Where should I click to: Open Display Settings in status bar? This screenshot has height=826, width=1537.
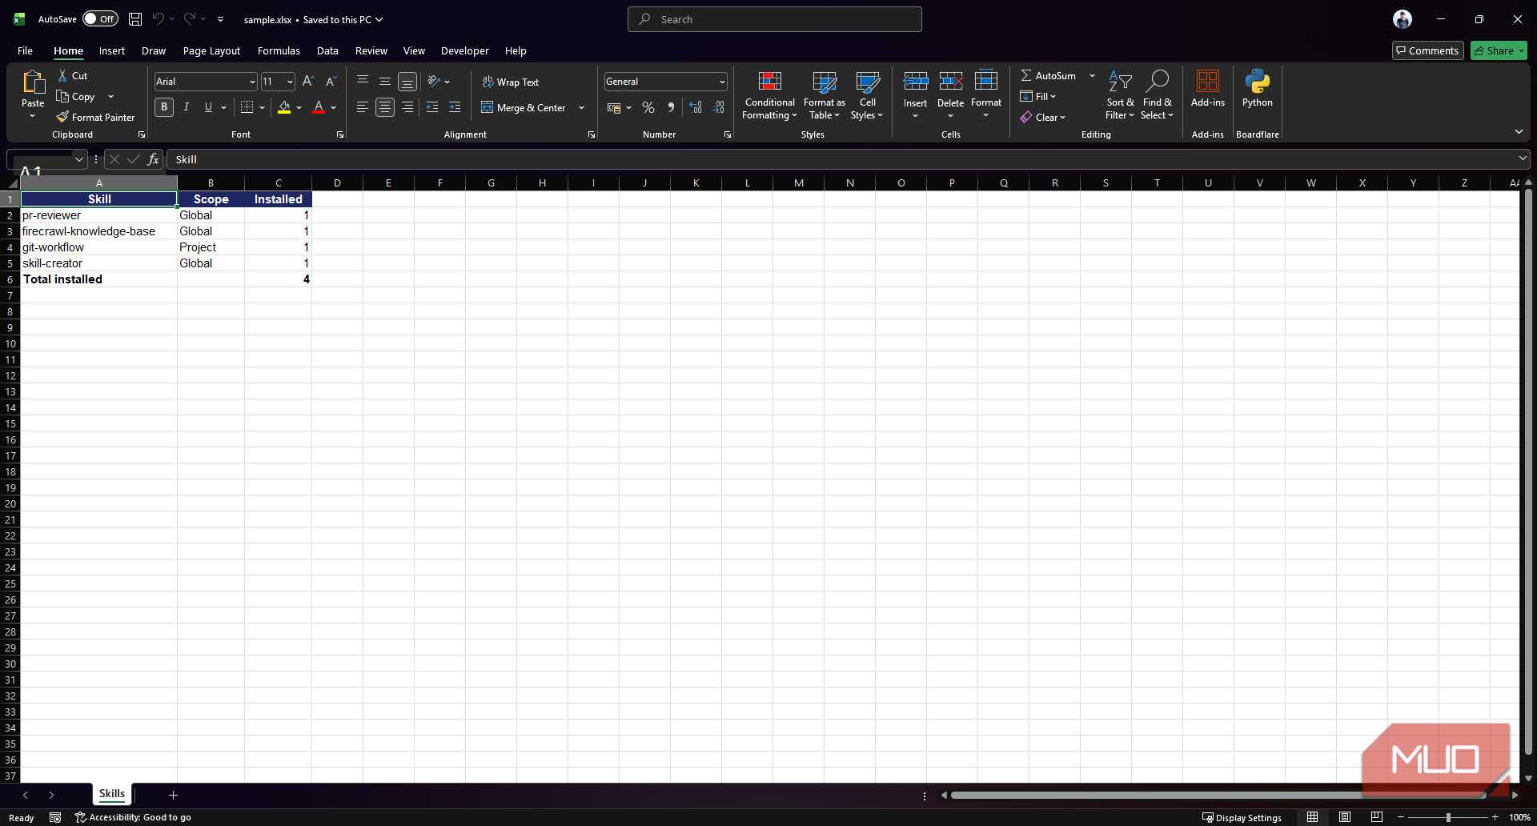click(x=1242, y=817)
